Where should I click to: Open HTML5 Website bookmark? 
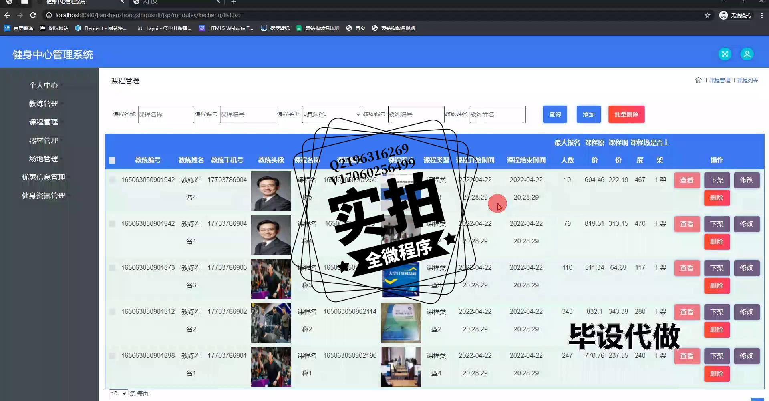(226, 28)
